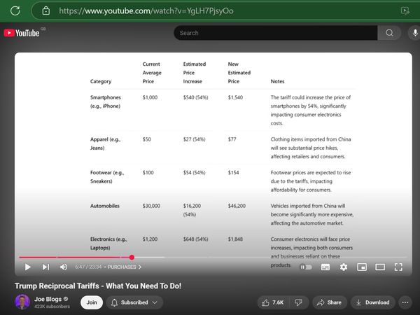Click the Automobiles category cell
The image size is (420, 315).
click(105, 206)
